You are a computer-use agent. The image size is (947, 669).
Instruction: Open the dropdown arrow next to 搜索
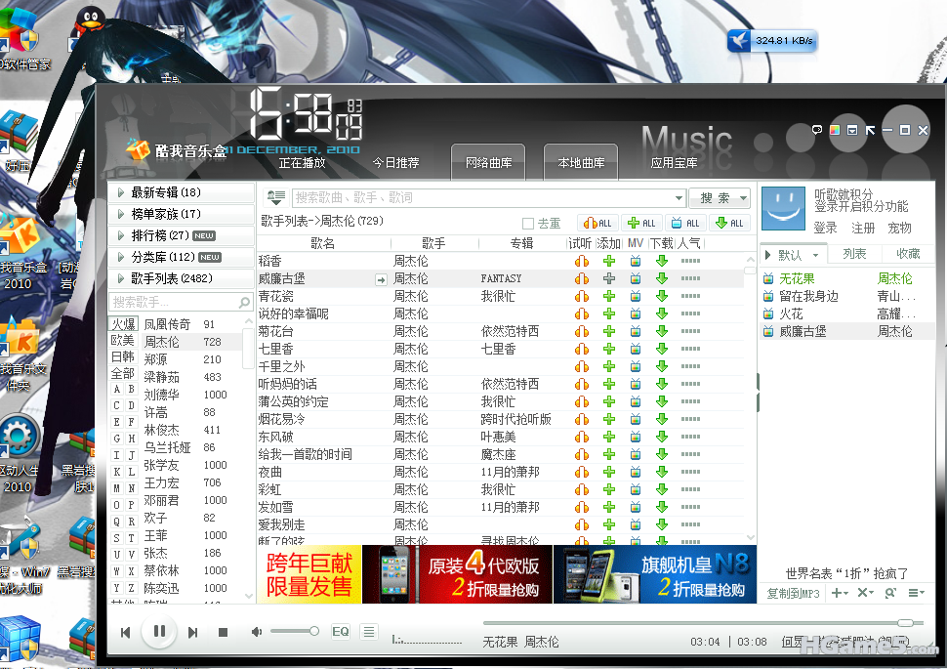click(x=744, y=197)
